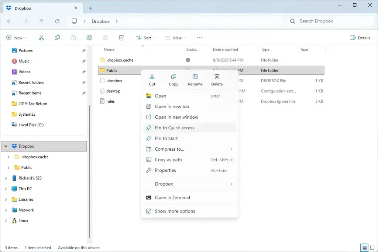Choose Open in Terminal
The image size is (378, 252).
point(189,197)
